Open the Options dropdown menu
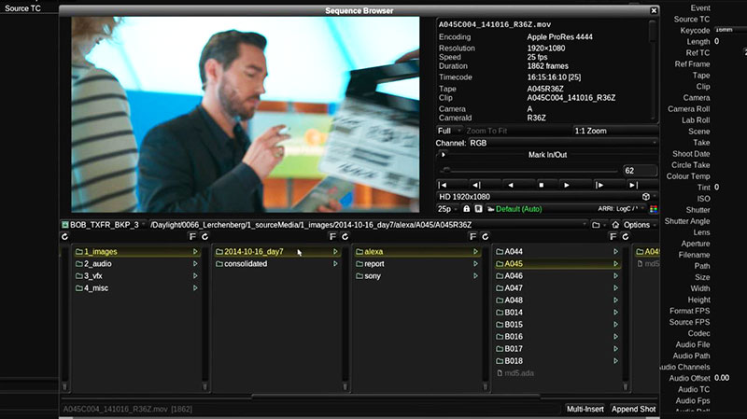This screenshot has width=747, height=419. pyautogui.click(x=640, y=225)
